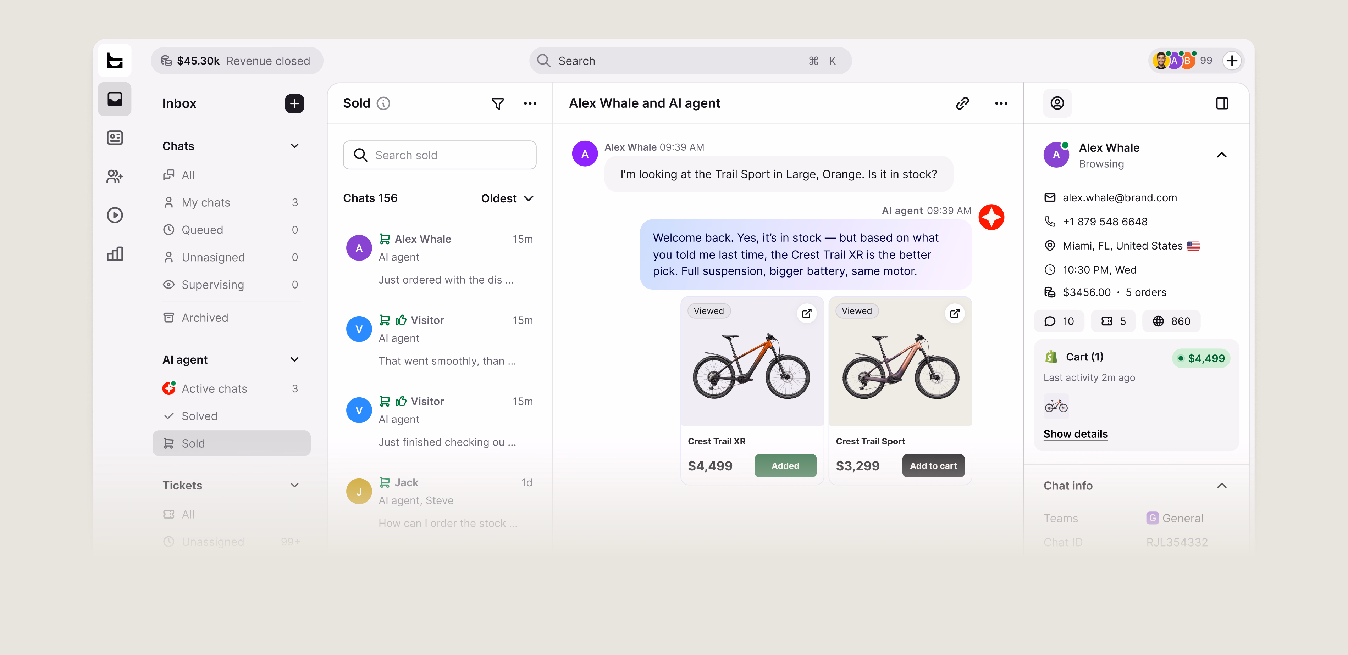
Task: Click the '$3456.00 · 5 orders' text
Action: tap(1114, 292)
